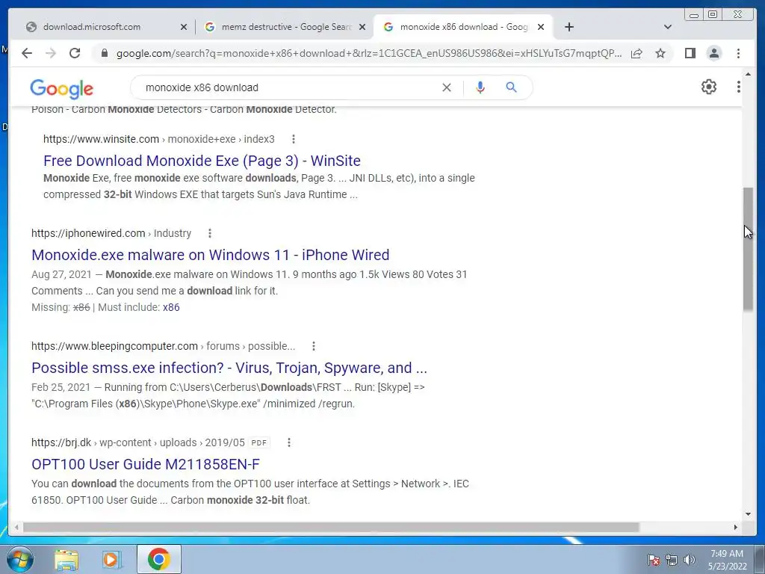Clear the search box text
The image size is (765, 574).
pos(447,87)
